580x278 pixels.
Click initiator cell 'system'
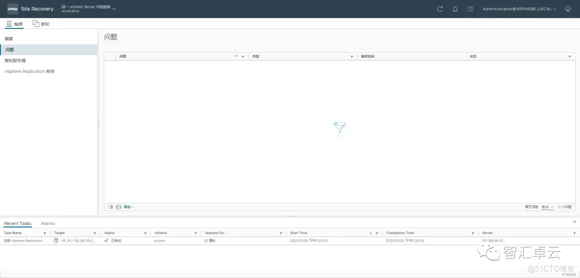pos(160,241)
